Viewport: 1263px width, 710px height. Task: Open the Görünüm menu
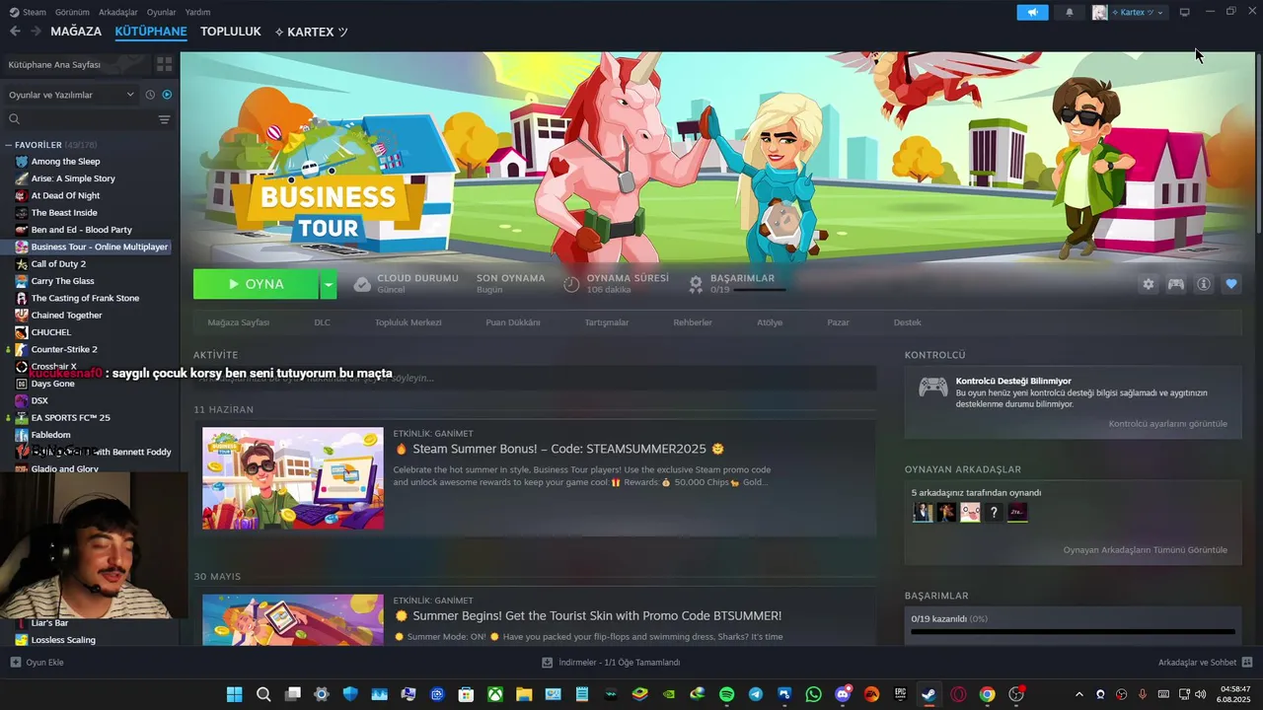point(72,12)
